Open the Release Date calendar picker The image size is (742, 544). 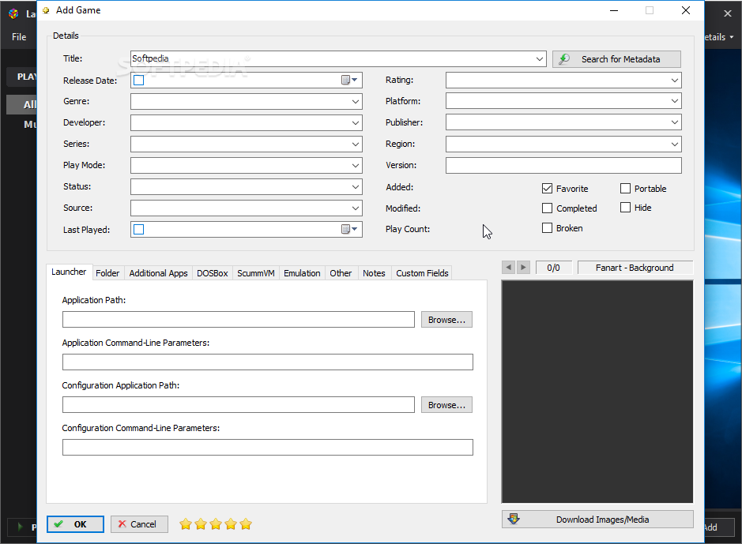[349, 81]
